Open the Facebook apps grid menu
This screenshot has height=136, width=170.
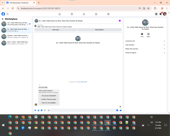156,14
